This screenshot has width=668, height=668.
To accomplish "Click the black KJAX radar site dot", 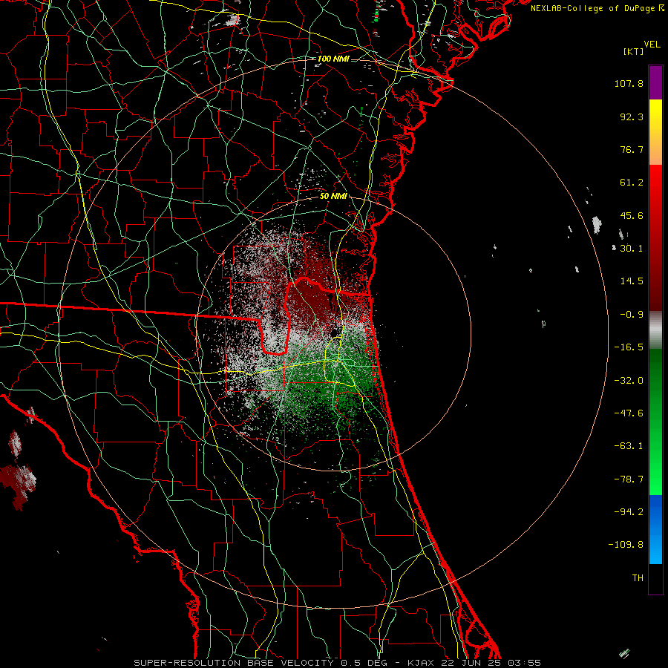I will coord(335,333).
